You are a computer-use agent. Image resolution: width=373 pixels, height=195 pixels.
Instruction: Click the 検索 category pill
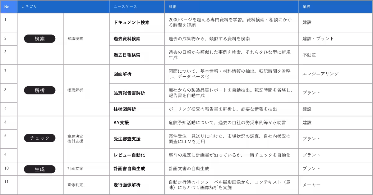[40, 39]
